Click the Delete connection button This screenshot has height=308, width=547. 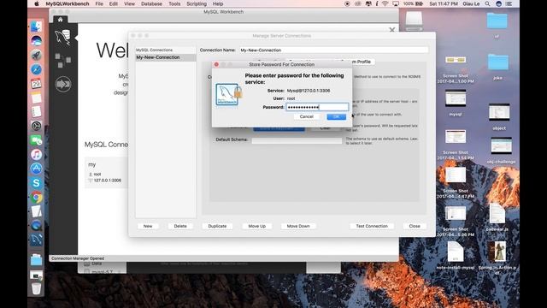point(180,226)
